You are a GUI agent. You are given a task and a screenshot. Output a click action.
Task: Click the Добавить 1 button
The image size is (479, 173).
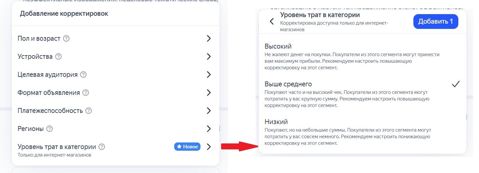click(436, 21)
